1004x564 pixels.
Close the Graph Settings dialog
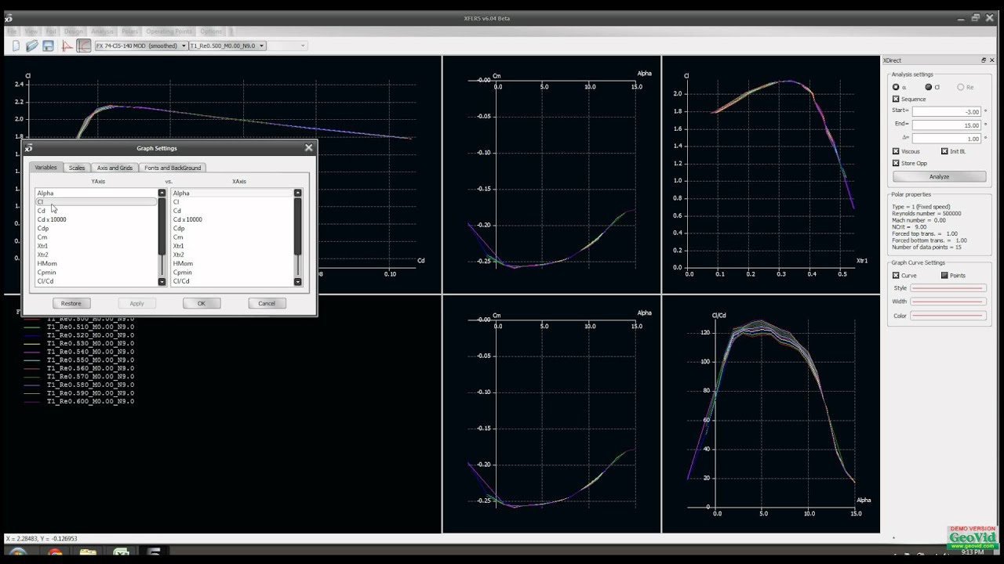[308, 147]
